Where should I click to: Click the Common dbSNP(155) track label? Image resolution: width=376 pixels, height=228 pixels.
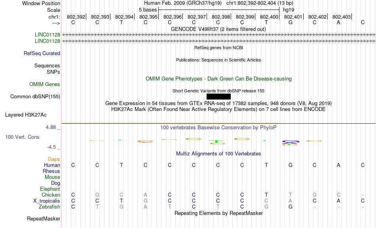(x=35, y=97)
